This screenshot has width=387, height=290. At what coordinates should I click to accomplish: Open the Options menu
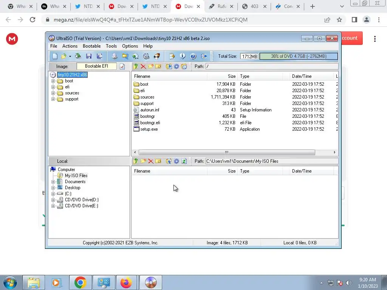[x=130, y=46]
